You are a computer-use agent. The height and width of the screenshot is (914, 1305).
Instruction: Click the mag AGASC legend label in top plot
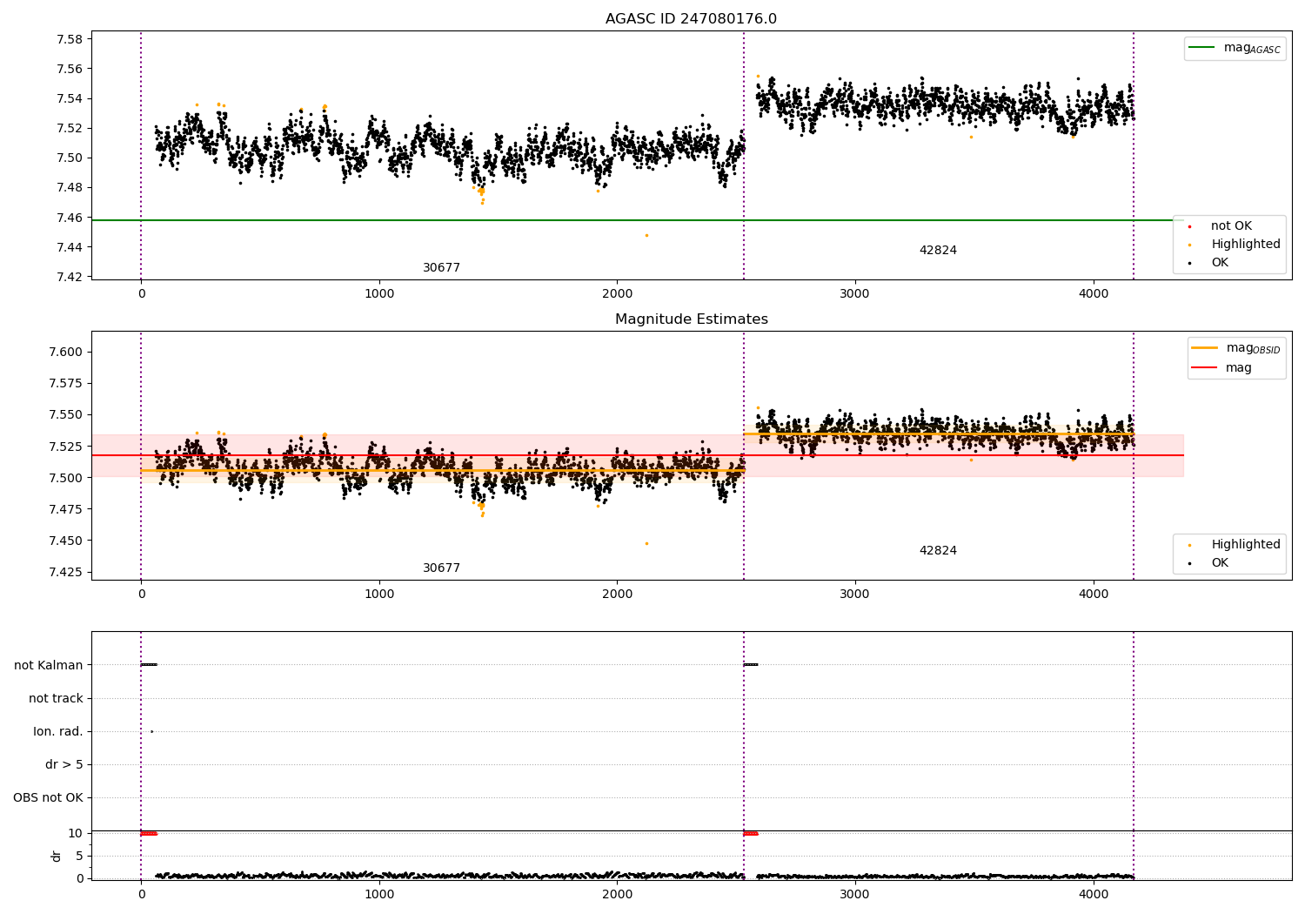[1252, 48]
